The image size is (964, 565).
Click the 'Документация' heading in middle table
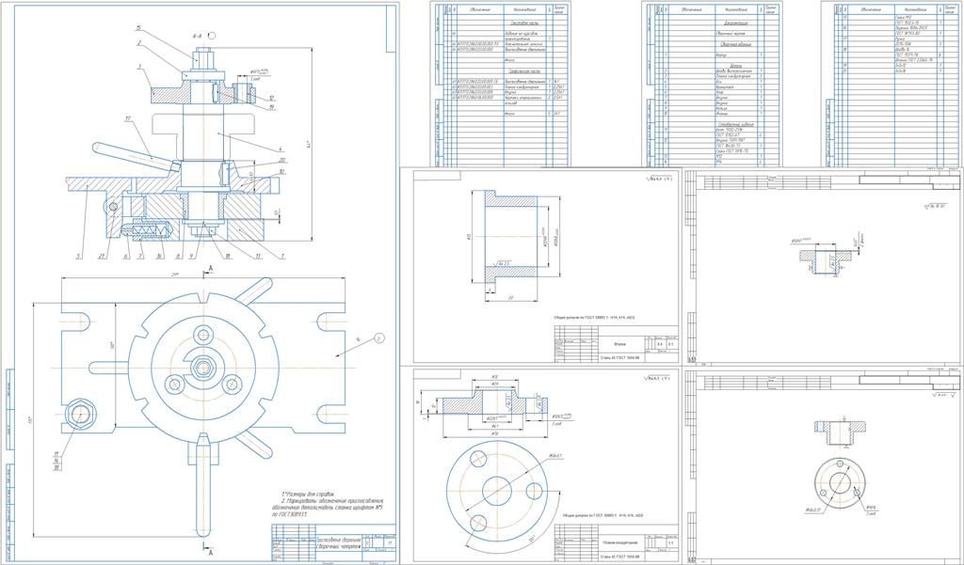point(735,23)
